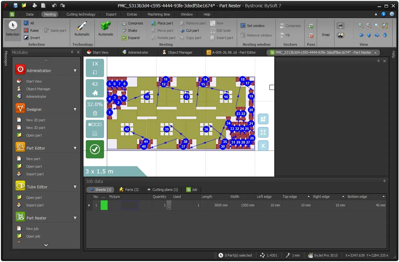Select the Compress nesting tool
This screenshot has height=262, width=399.
point(132,23)
